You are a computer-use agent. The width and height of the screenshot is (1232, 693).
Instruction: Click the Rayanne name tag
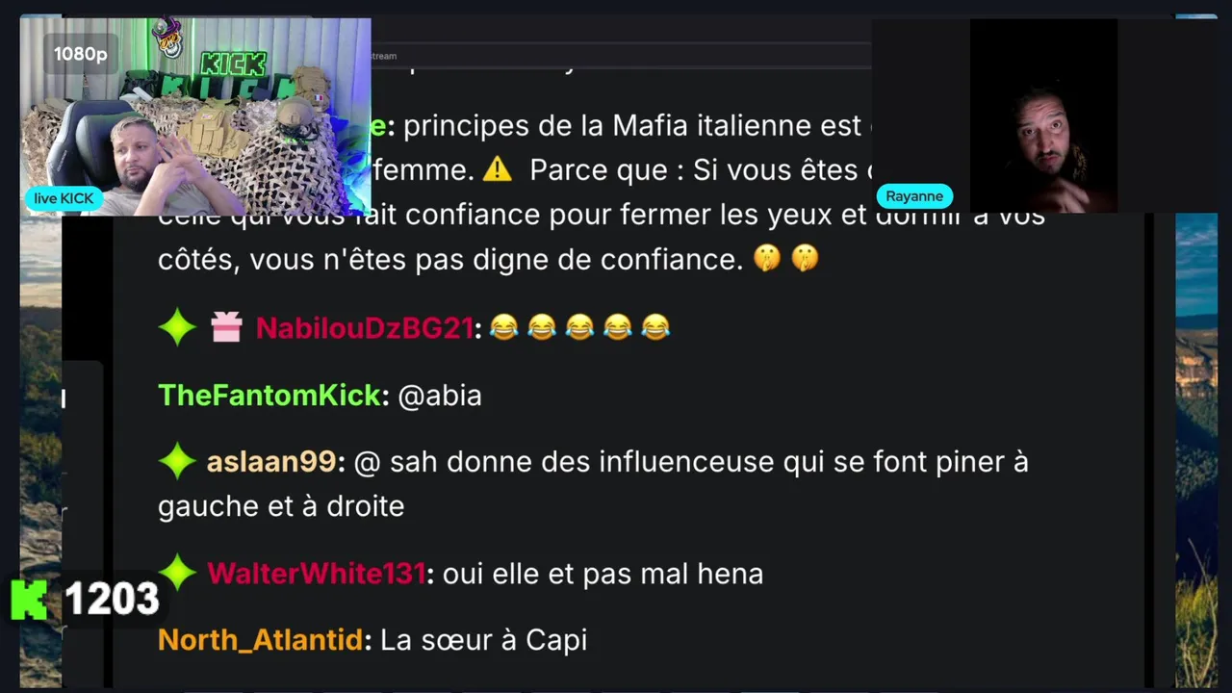point(914,196)
